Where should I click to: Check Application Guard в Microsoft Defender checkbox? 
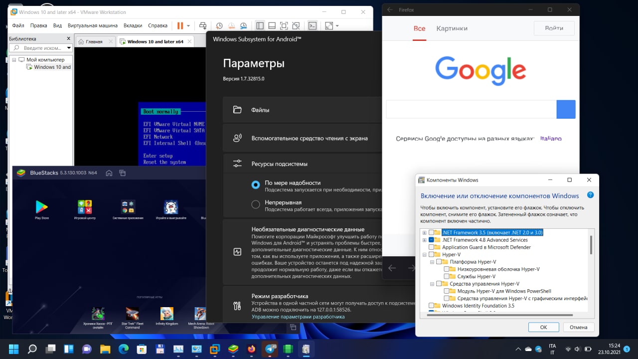click(x=431, y=247)
